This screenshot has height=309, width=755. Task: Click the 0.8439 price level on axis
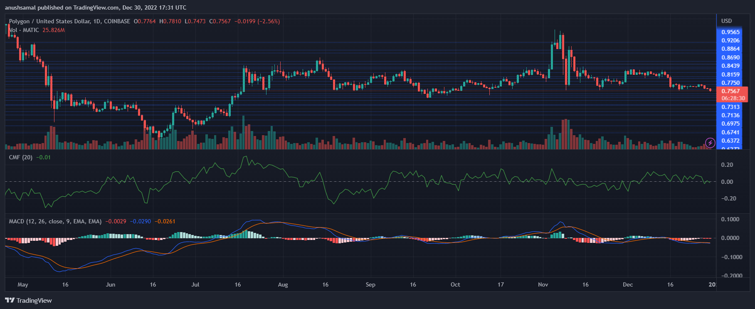click(730, 66)
